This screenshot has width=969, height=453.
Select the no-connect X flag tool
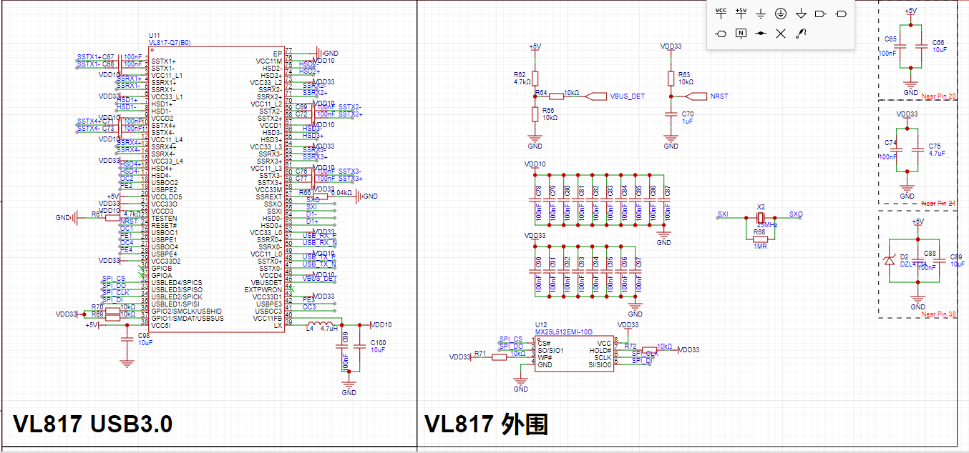781,33
